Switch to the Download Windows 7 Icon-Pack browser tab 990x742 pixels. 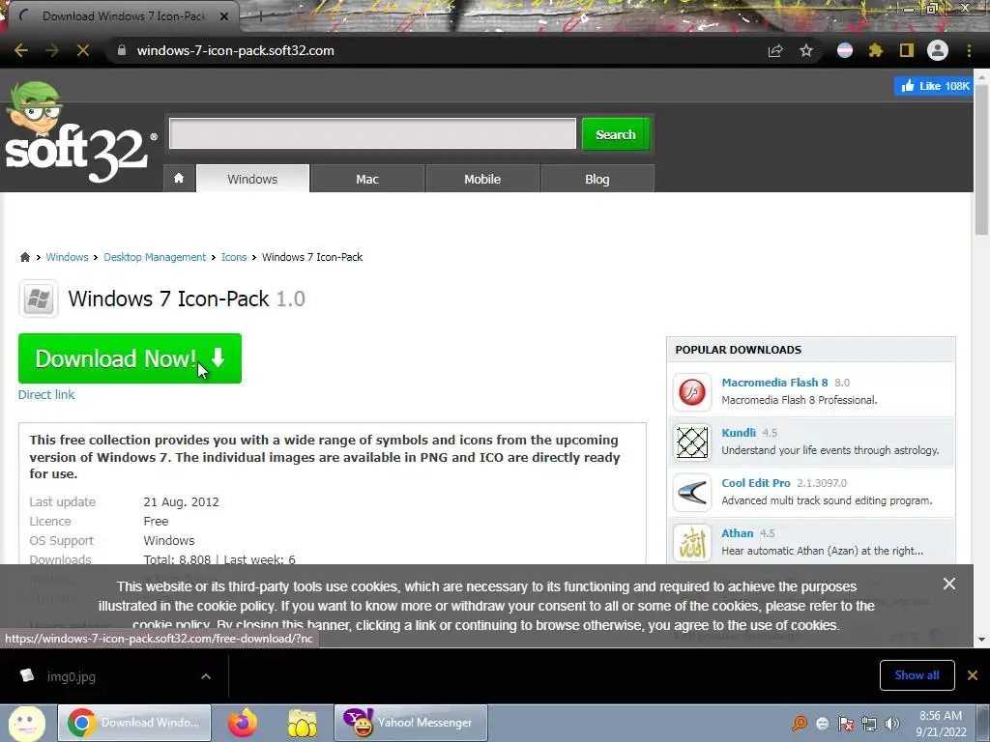click(124, 16)
